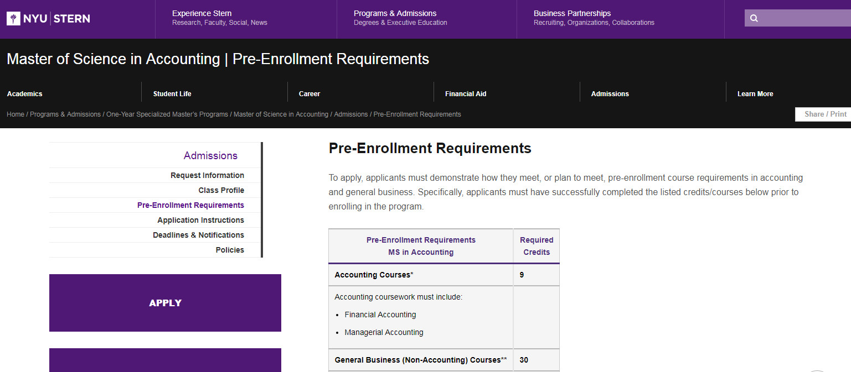The height and width of the screenshot is (372, 851).
Task: Open Deadlines & Notifications in sidebar
Action: (198, 235)
